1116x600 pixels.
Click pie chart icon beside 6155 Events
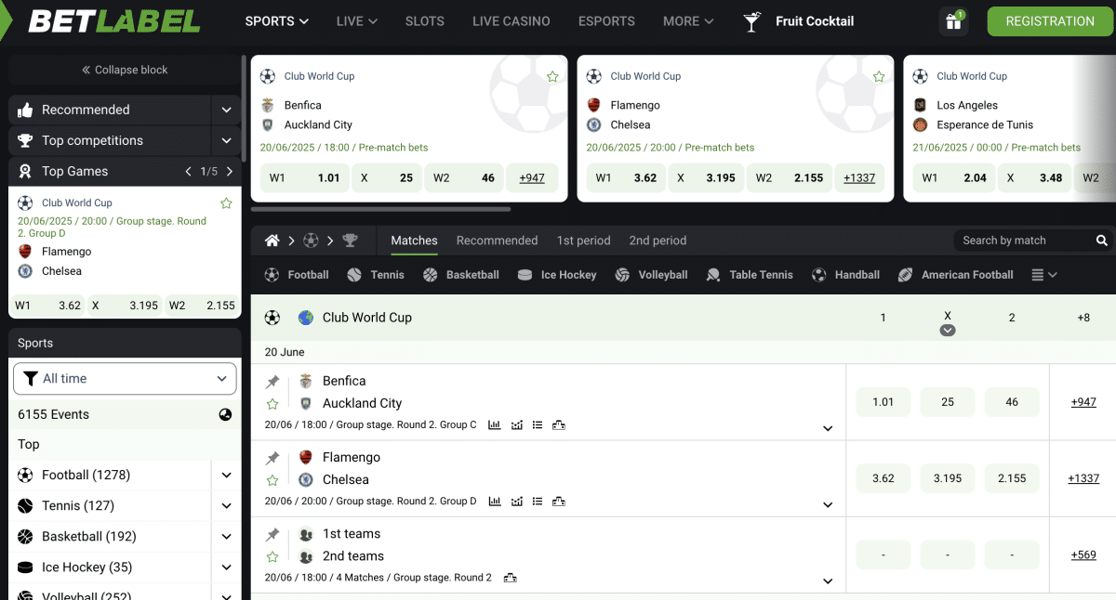(x=225, y=415)
